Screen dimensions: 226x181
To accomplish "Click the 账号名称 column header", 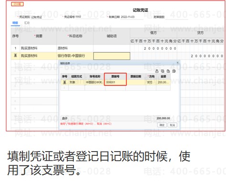I will tap(95, 76).
